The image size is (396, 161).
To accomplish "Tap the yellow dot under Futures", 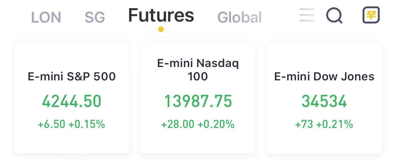I will tap(161, 29).
